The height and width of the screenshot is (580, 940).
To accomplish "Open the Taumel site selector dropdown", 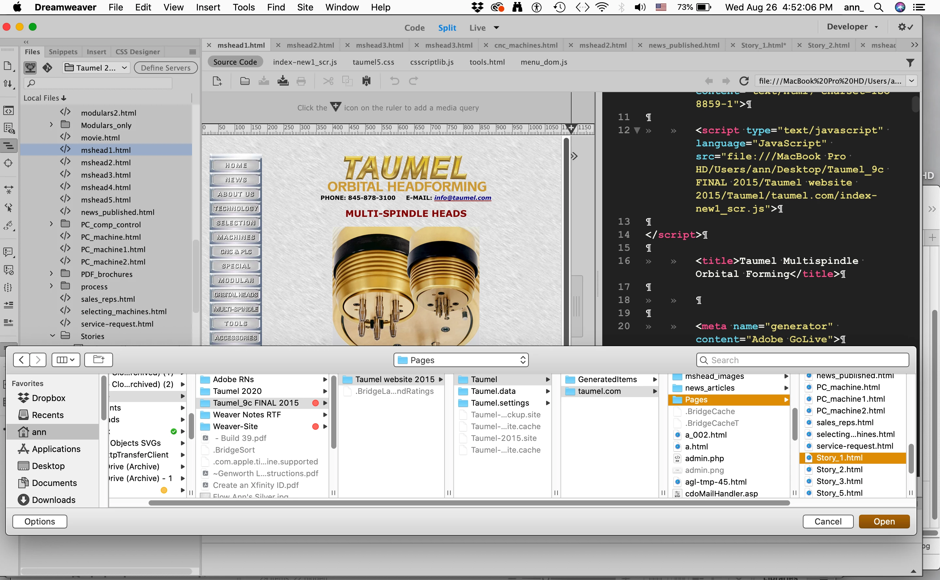I will (96, 68).
